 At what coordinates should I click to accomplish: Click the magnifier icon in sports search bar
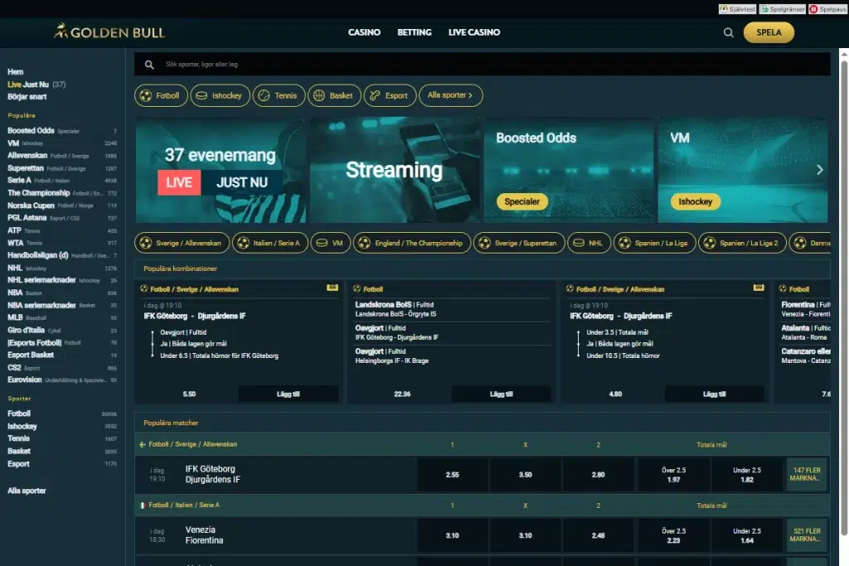point(149,65)
